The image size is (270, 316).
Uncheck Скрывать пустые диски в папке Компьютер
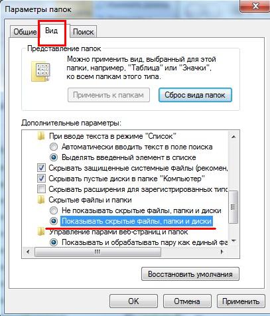(x=41, y=179)
